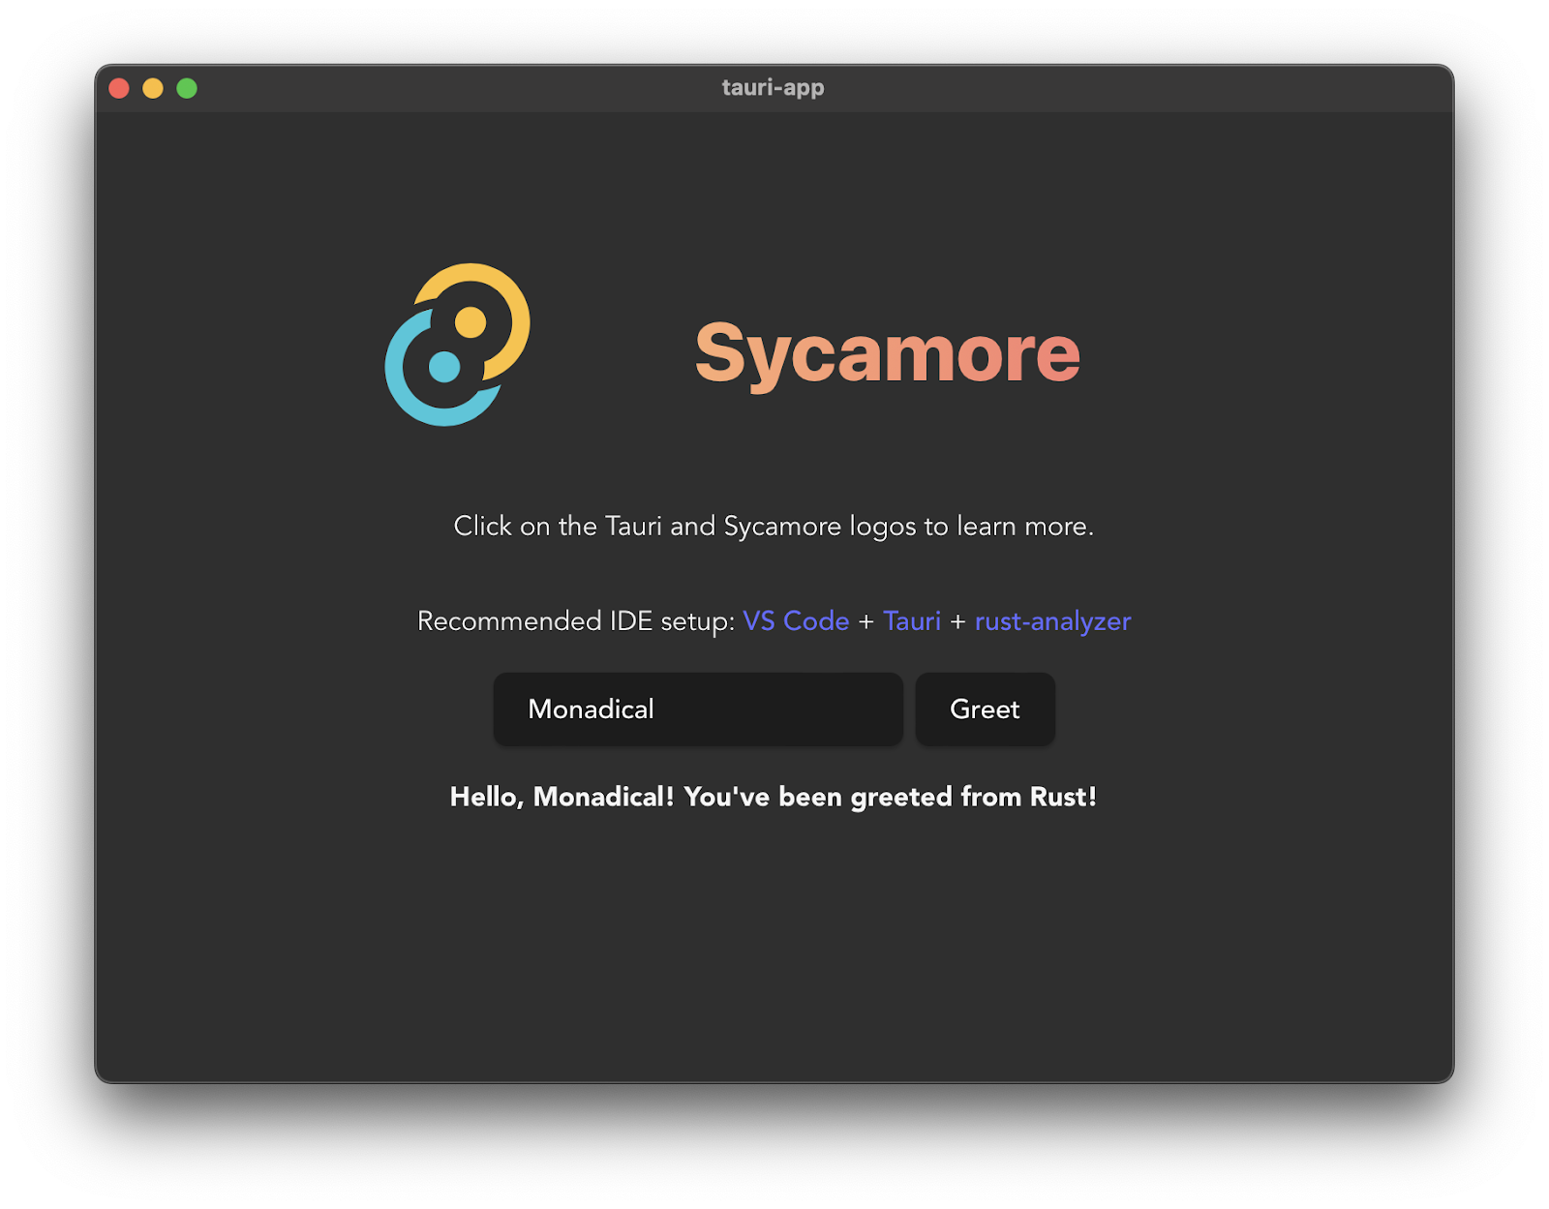
Task: Click the 'Recommended IDE setup:' label
Action: click(576, 621)
